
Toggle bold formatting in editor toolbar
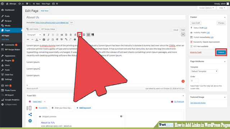[x=44, y=35]
